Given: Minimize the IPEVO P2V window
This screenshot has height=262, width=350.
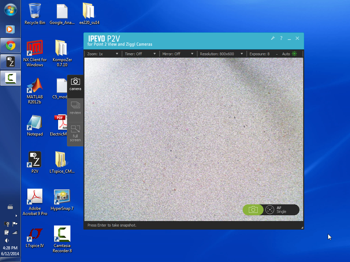Looking at the screenshot, I should 289,39.
